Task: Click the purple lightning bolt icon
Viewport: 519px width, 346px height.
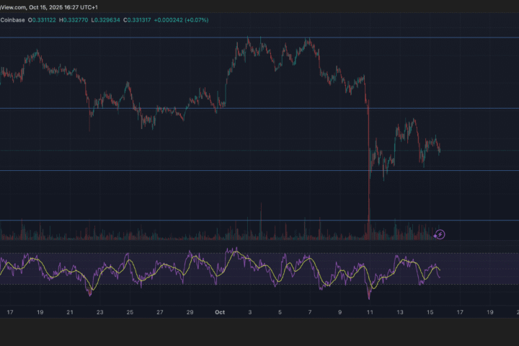Action: tap(440, 234)
